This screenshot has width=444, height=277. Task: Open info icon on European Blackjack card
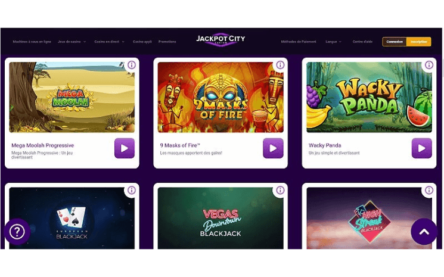coord(131,190)
